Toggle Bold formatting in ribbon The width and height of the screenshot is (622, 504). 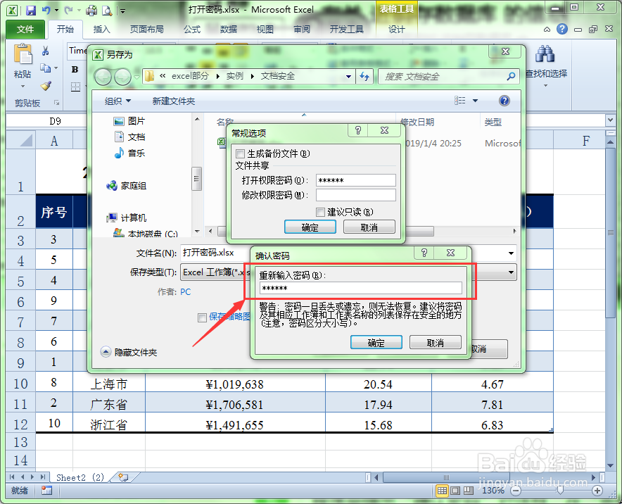pos(75,70)
